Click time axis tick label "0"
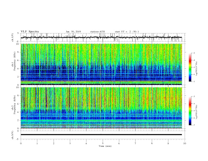Viewport: 208px width, 161px height. coord(21,143)
